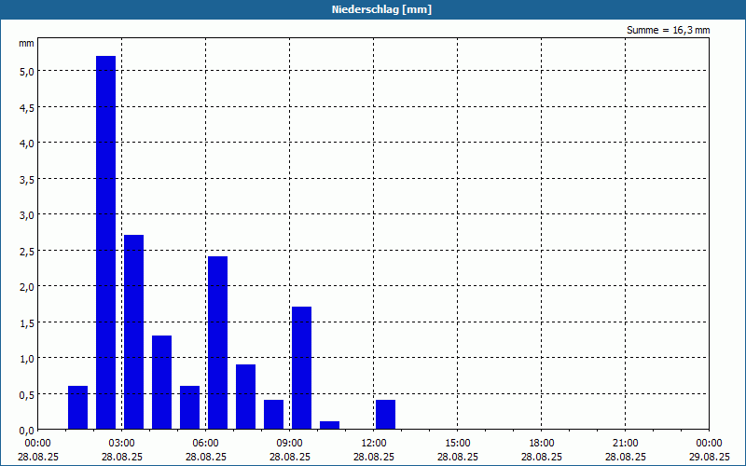Click the 1,7 mm bar after 09:00
The height and width of the screenshot is (466, 746).
click(x=301, y=368)
